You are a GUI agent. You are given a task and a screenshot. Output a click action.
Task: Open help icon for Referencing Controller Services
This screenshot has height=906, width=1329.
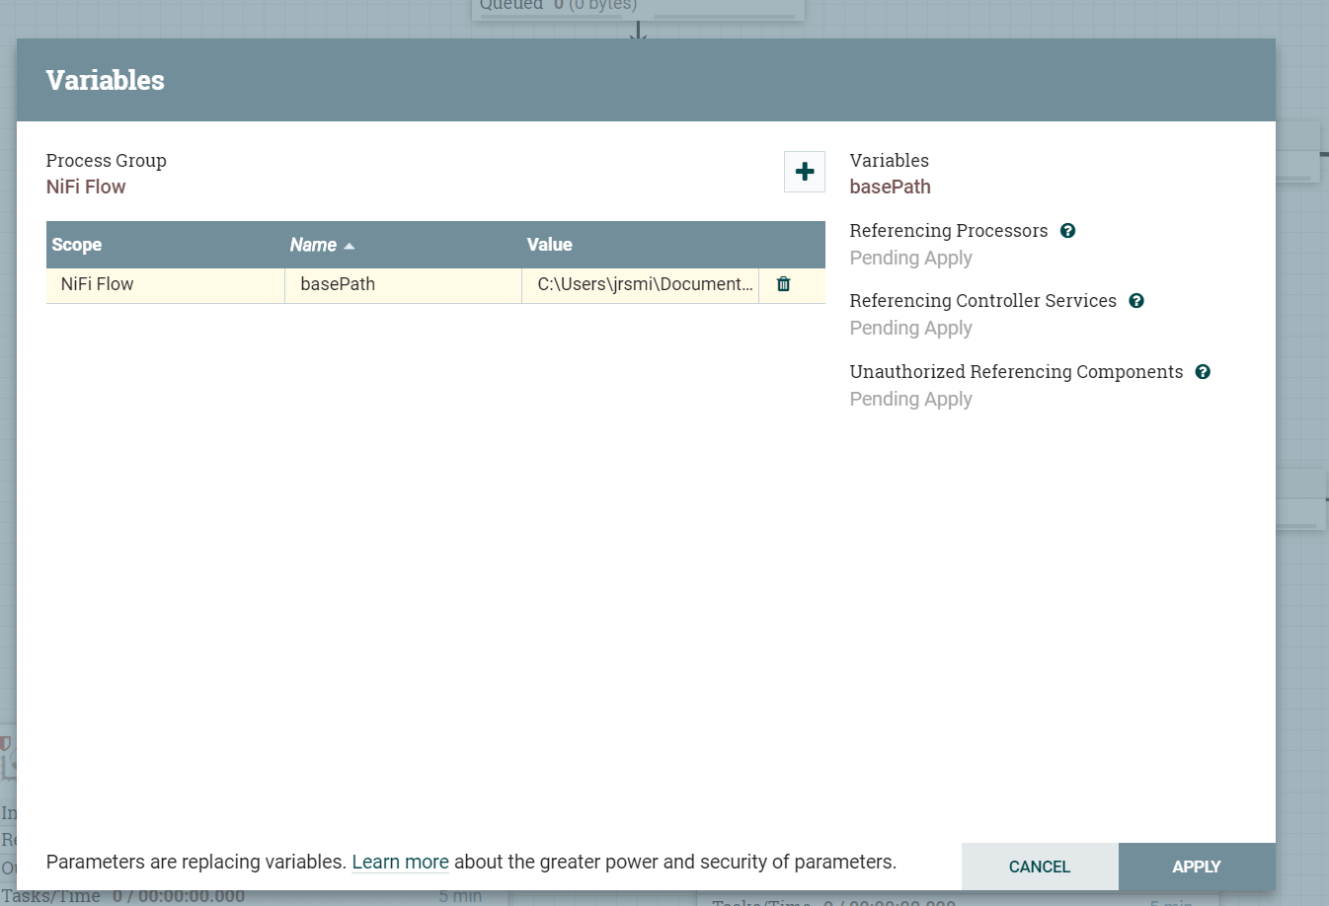[1136, 301]
